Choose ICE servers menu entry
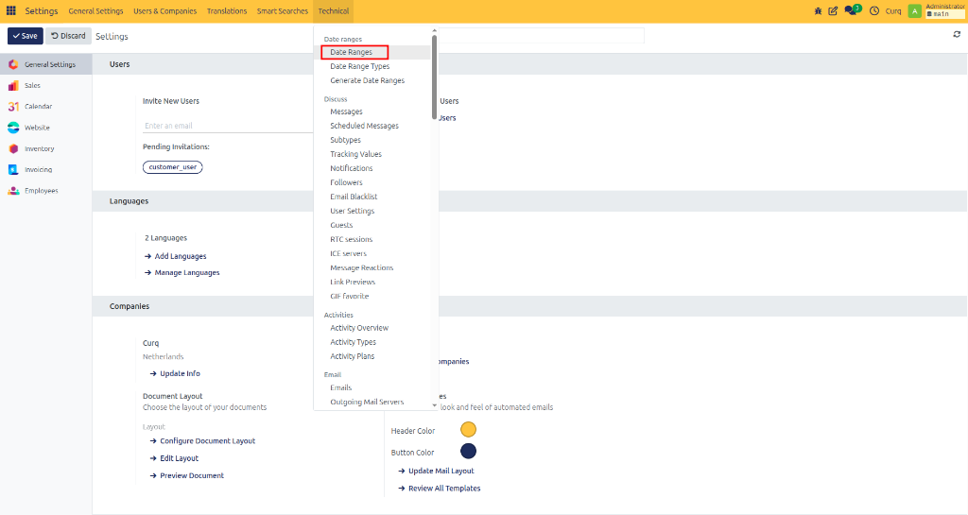968x515 pixels. pyautogui.click(x=348, y=253)
